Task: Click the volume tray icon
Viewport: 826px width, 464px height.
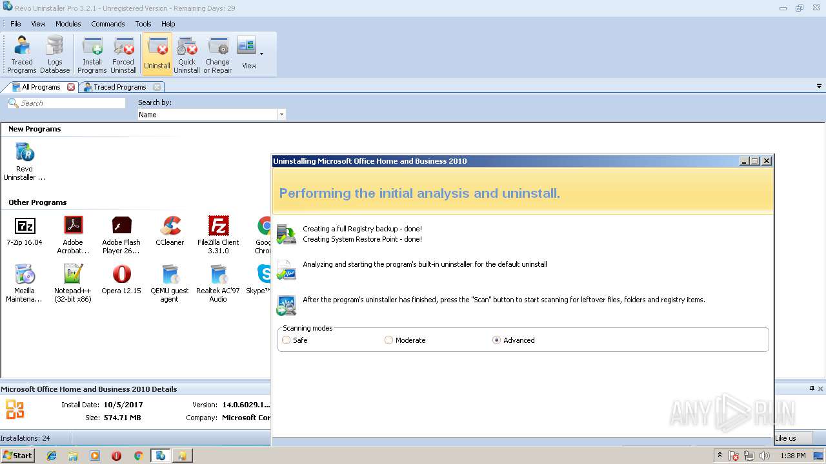Action: pos(765,456)
